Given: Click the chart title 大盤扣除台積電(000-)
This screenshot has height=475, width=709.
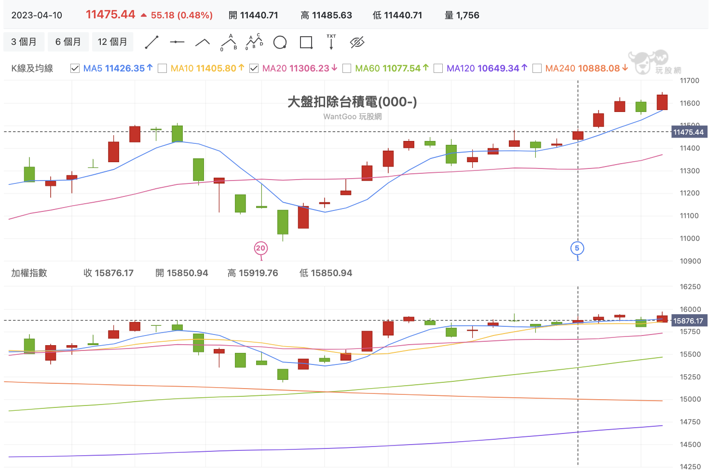Looking at the screenshot, I should tap(352, 102).
